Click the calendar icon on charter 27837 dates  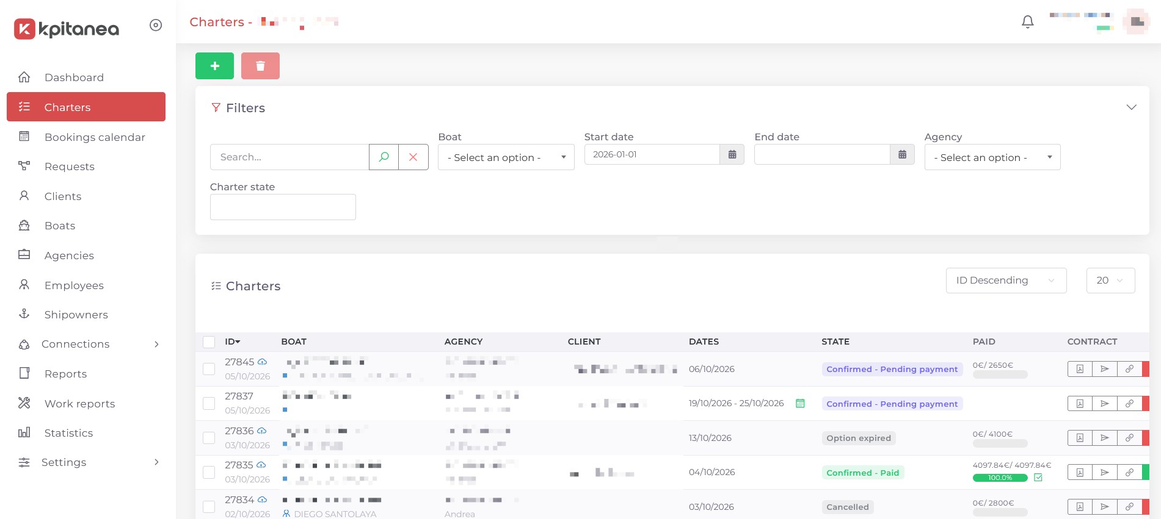tap(800, 403)
